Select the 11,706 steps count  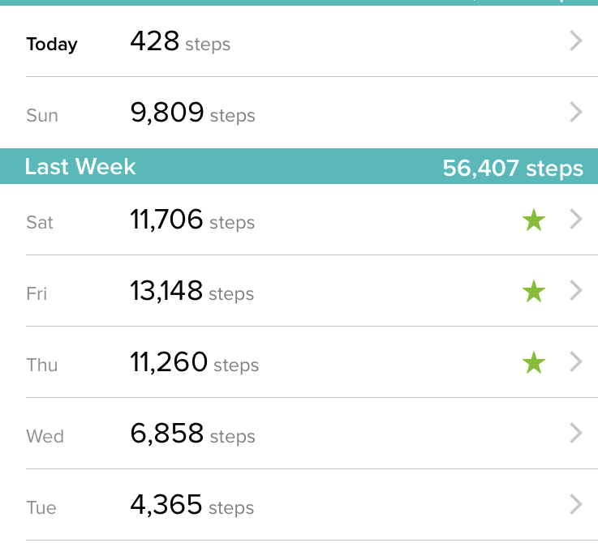click(191, 220)
